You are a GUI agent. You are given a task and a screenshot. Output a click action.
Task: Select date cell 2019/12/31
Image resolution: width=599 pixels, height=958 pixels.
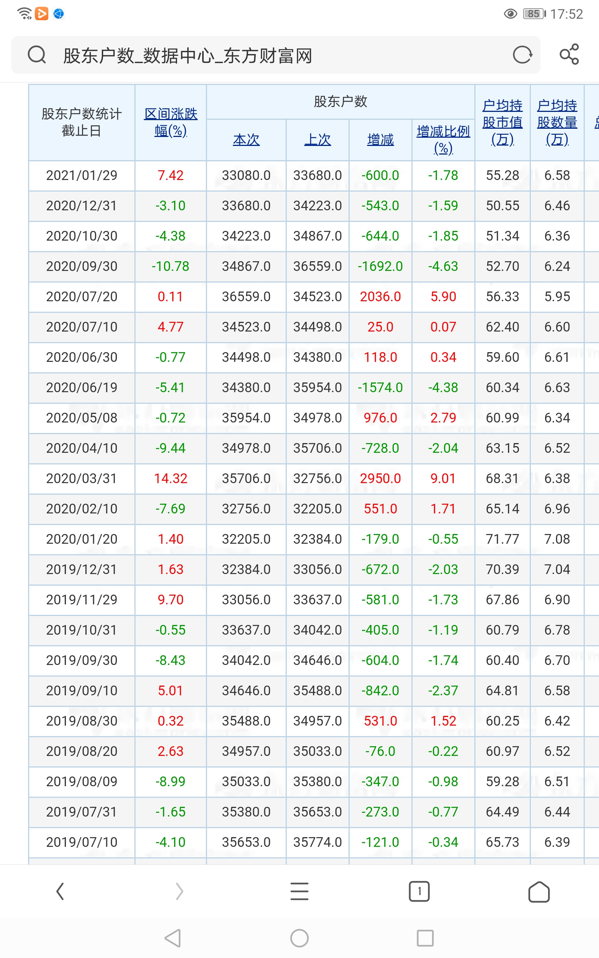click(x=82, y=570)
